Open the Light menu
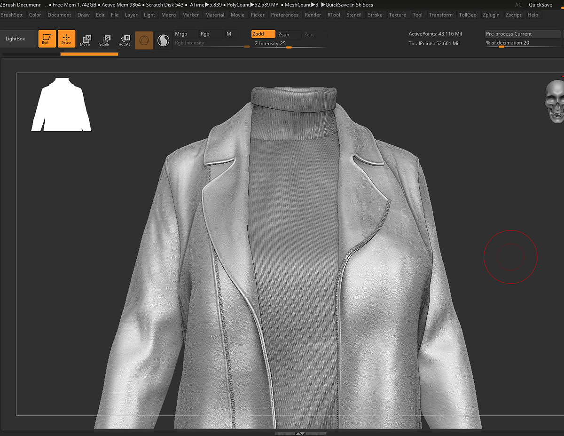This screenshot has height=436, width=564. (x=149, y=15)
